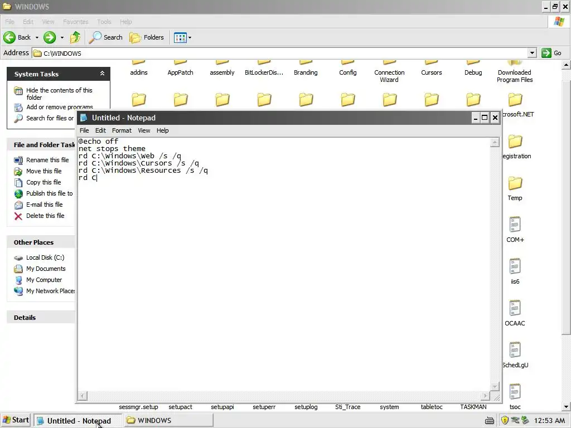Viewport: 571px width, 428px height.
Task: Click the Back arrow in Explorer toolbar
Action: pos(17,37)
